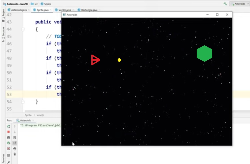This screenshot has height=164, width=250.
Task: Rerun the Asteroids application
Action: tap(9, 126)
